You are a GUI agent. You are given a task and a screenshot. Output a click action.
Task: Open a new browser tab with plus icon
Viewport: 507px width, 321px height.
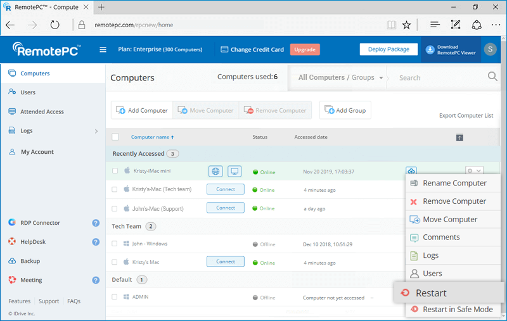pyautogui.click(x=101, y=7)
